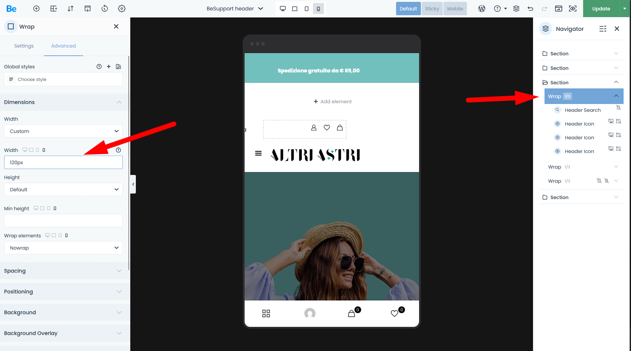Toggle Default header mode
This screenshot has height=351, width=631.
[408, 9]
